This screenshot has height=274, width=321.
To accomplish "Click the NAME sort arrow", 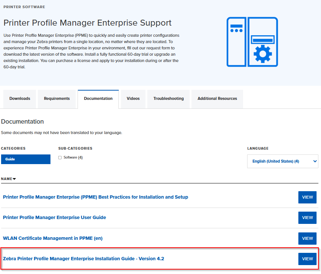I will 14,179.
